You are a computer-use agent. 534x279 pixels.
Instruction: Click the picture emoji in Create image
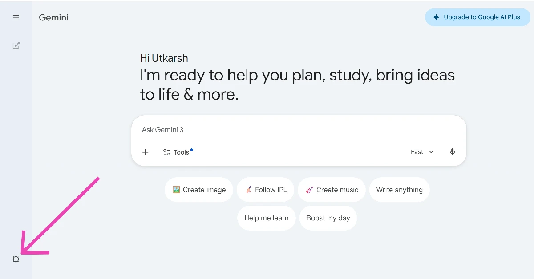click(x=176, y=190)
